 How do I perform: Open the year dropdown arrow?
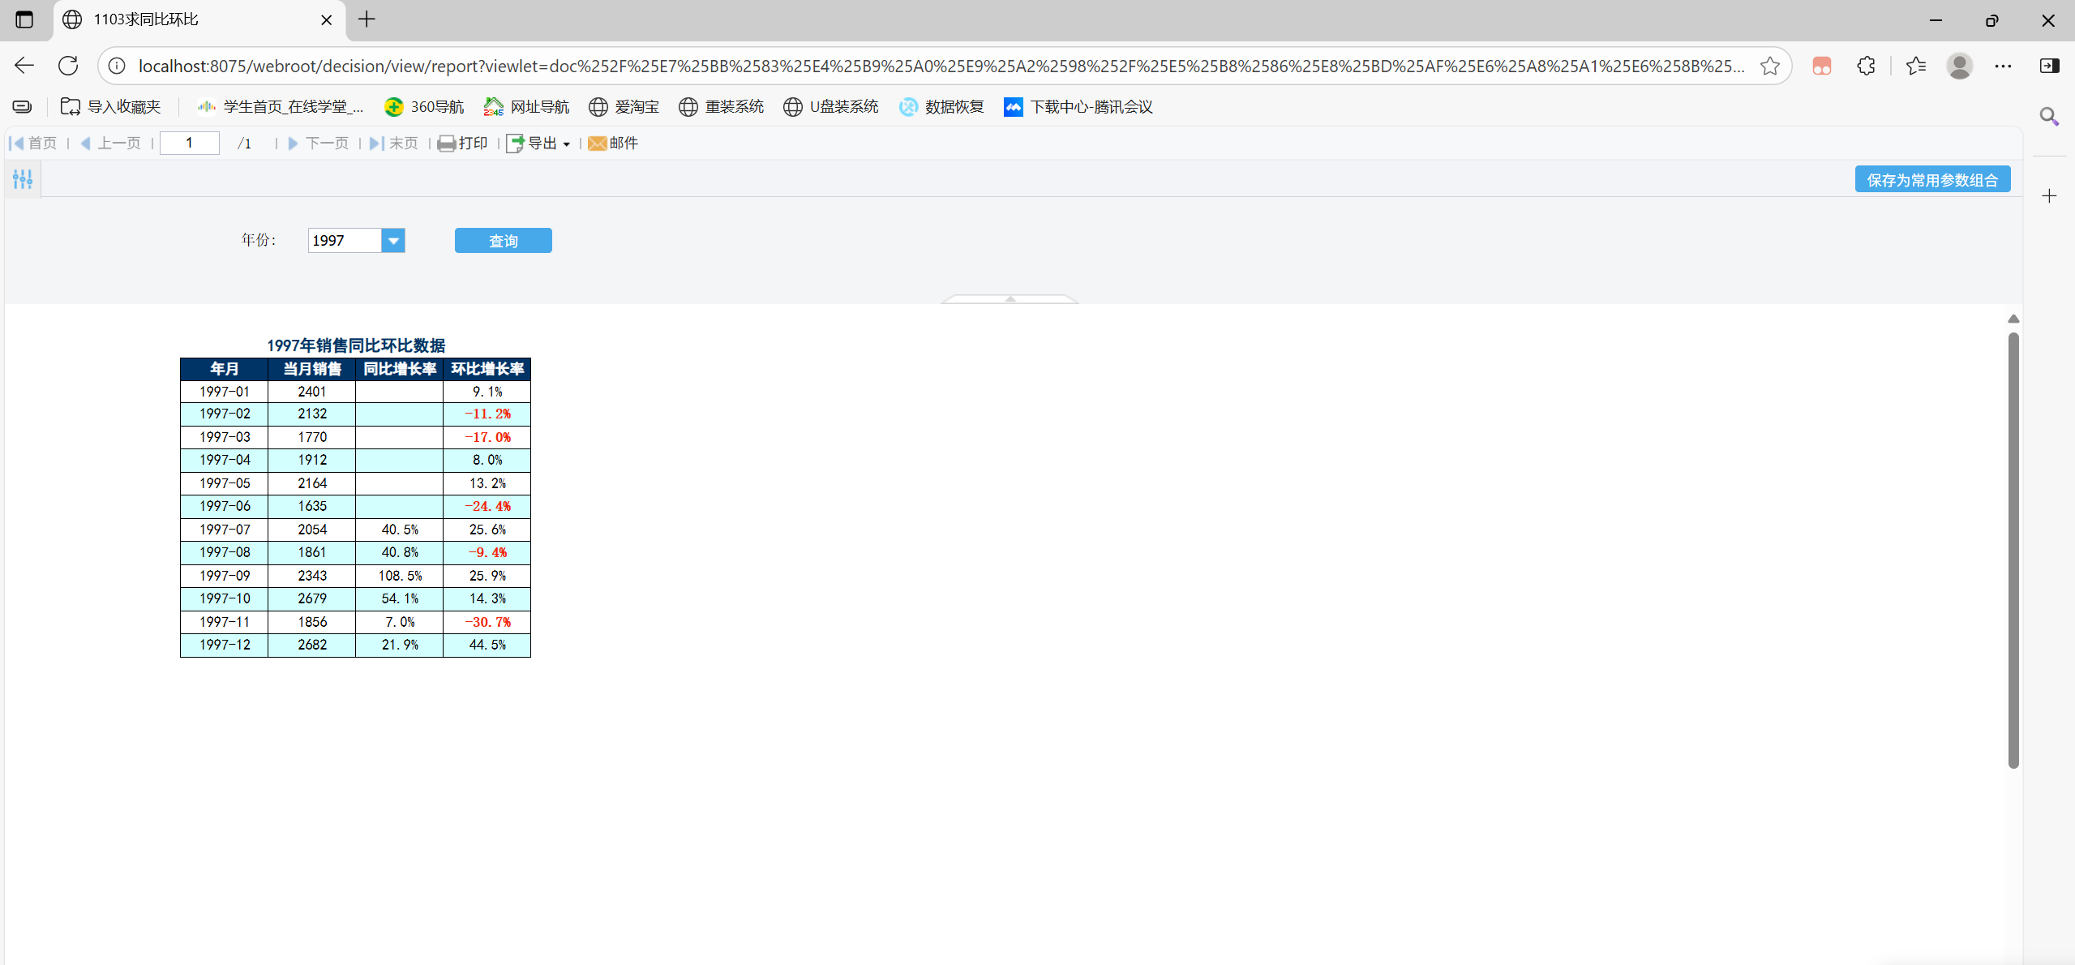click(393, 241)
